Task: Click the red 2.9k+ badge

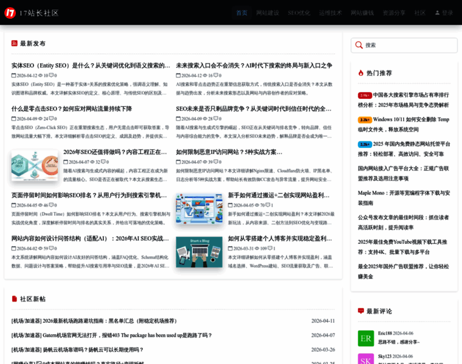Action: 365,95
